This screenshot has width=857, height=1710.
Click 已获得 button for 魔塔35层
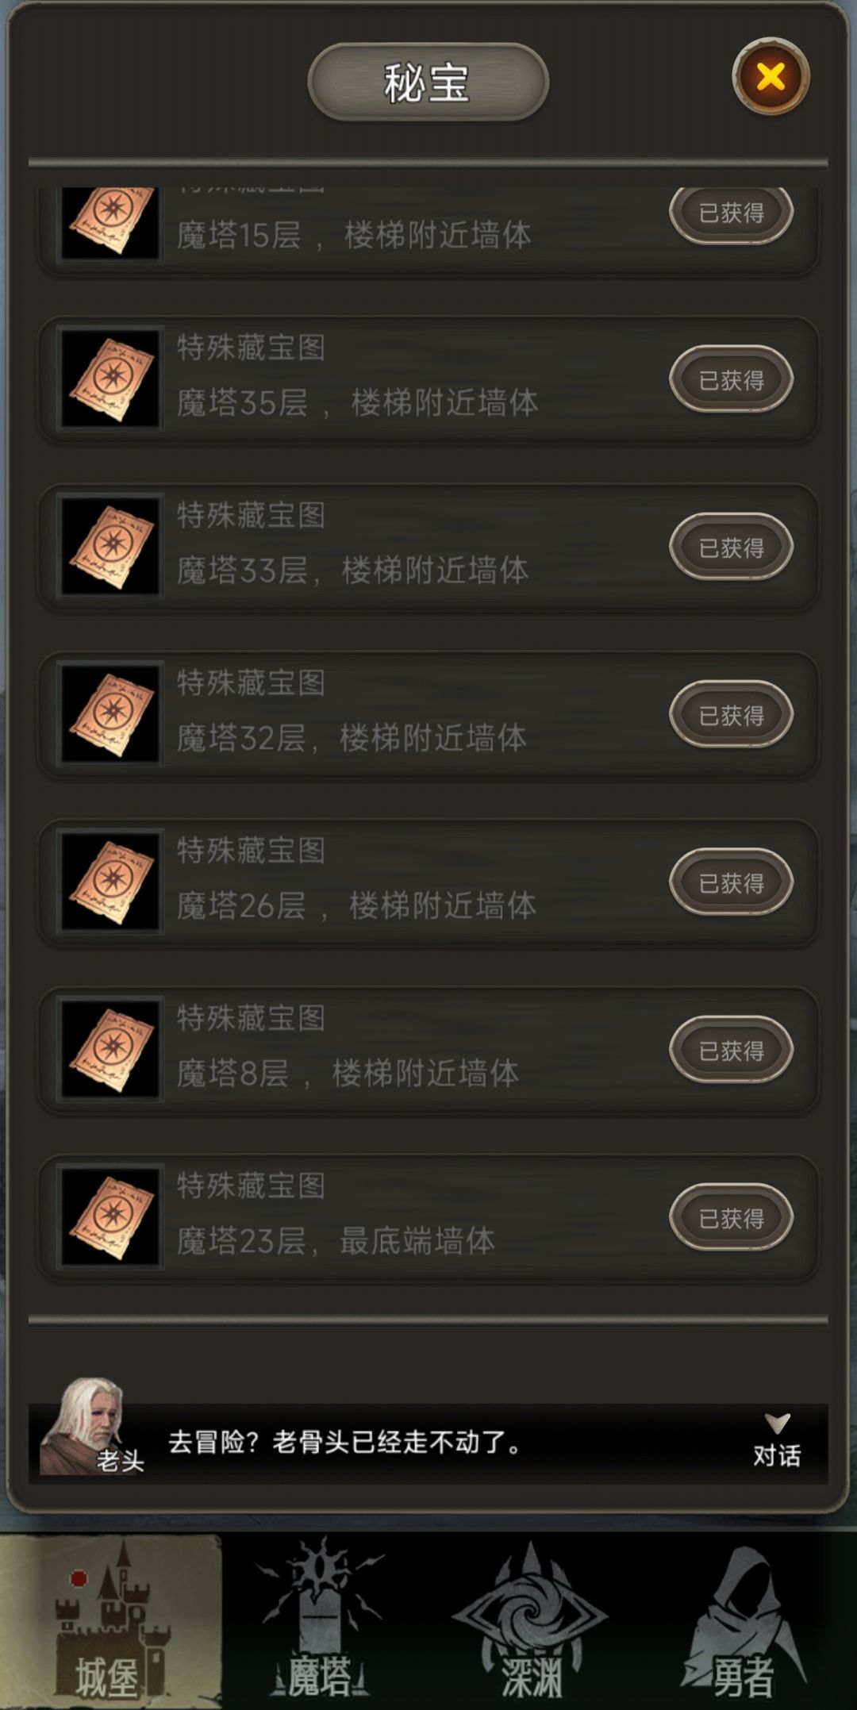click(731, 379)
